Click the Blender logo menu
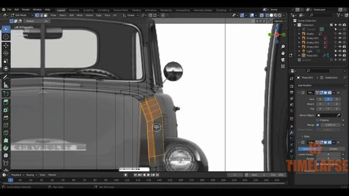The image size is (349, 196). point(4,10)
